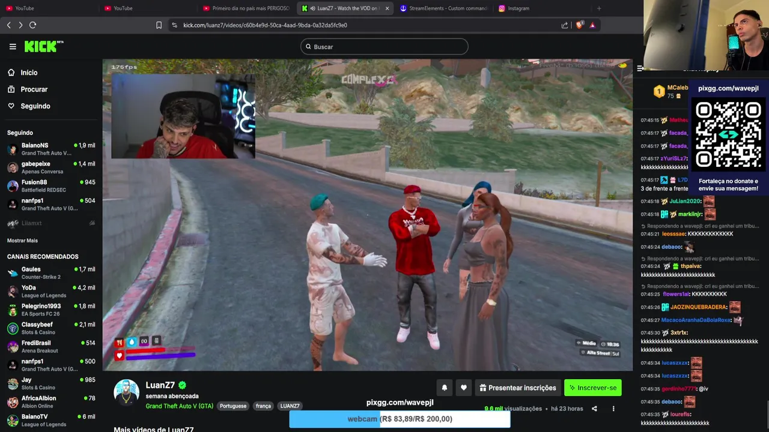Go forward with the browser forward arrow
The image size is (769, 432).
coord(20,25)
